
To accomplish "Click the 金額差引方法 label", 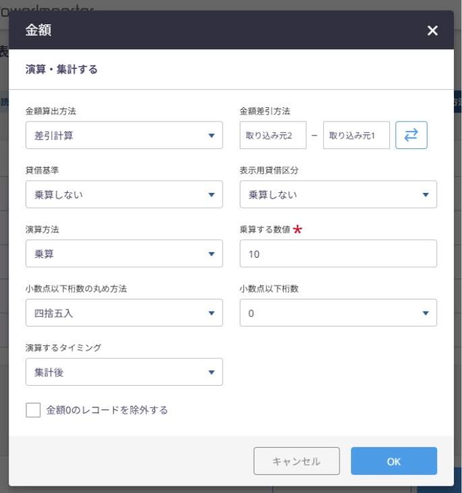I will [x=265, y=111].
